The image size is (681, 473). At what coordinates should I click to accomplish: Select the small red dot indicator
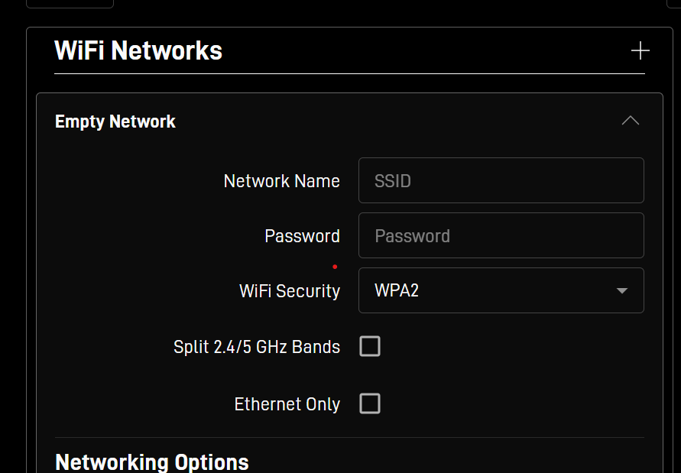[335, 267]
